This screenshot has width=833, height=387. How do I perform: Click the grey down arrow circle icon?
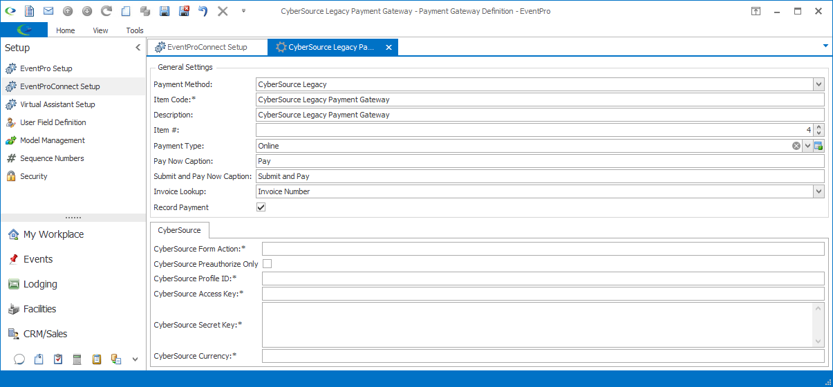click(x=87, y=11)
